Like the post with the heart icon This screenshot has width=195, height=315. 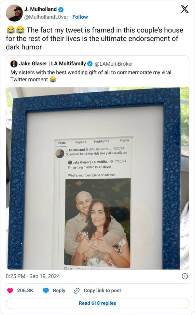click(x=10, y=291)
